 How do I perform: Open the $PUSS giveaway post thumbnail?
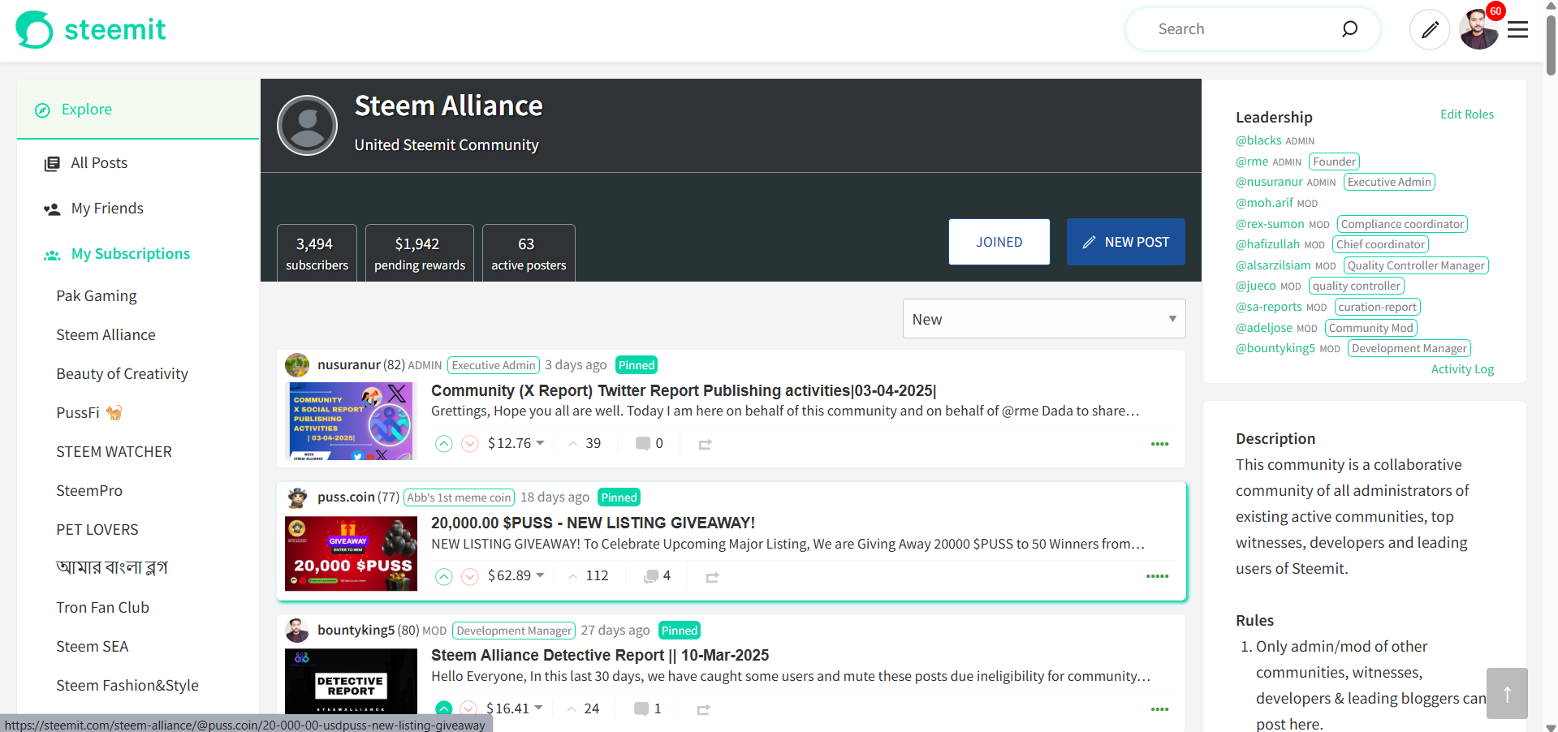[352, 553]
